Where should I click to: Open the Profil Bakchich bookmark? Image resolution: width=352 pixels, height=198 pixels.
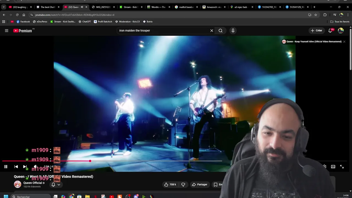tap(103, 21)
